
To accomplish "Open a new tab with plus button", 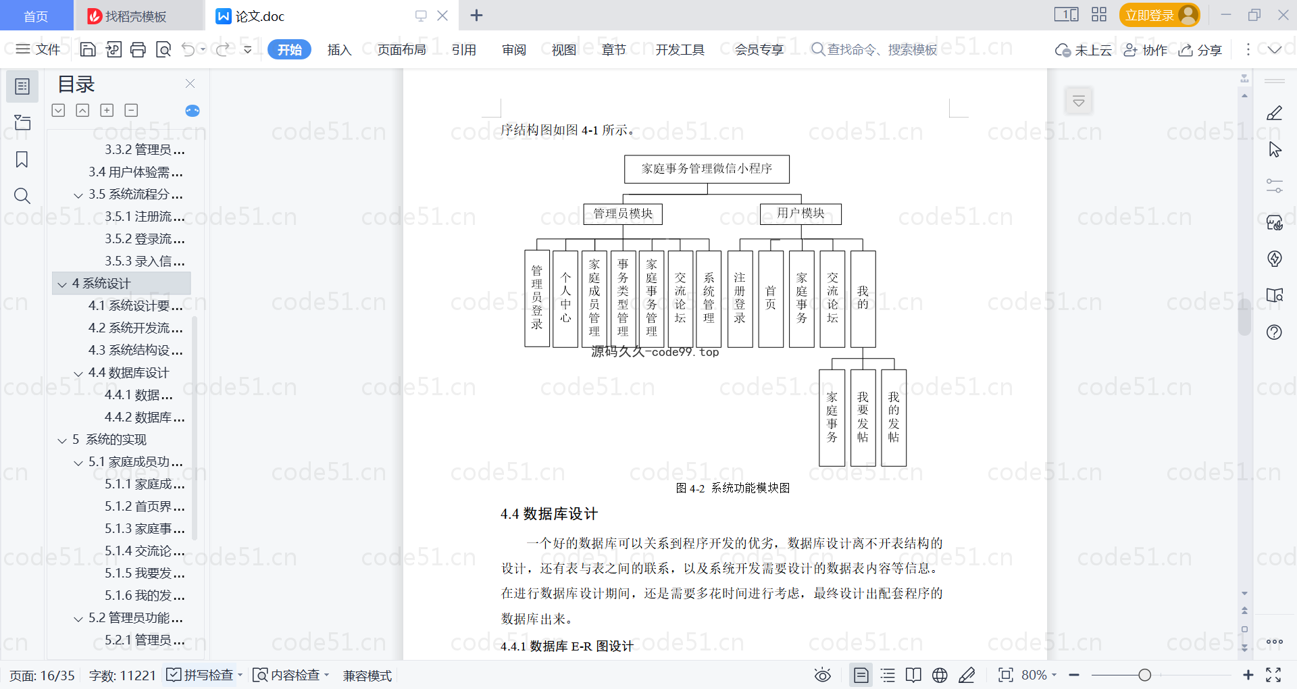I will 476,16.
